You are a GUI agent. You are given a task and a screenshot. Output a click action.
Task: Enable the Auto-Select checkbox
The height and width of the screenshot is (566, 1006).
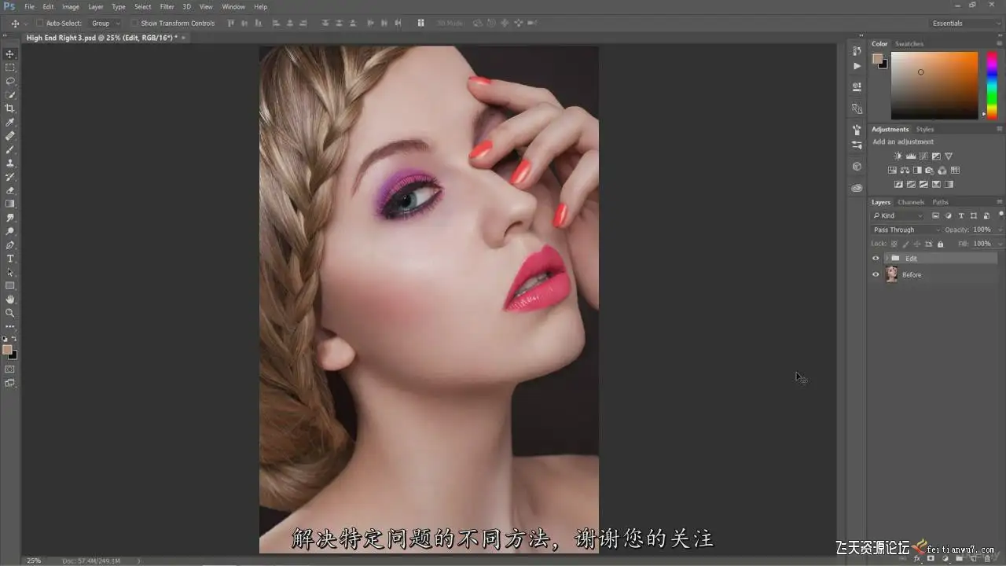click(40, 24)
